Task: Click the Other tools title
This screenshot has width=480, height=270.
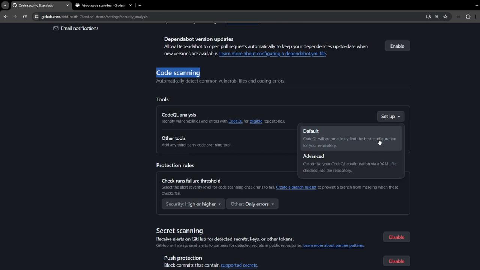Action: [174, 138]
